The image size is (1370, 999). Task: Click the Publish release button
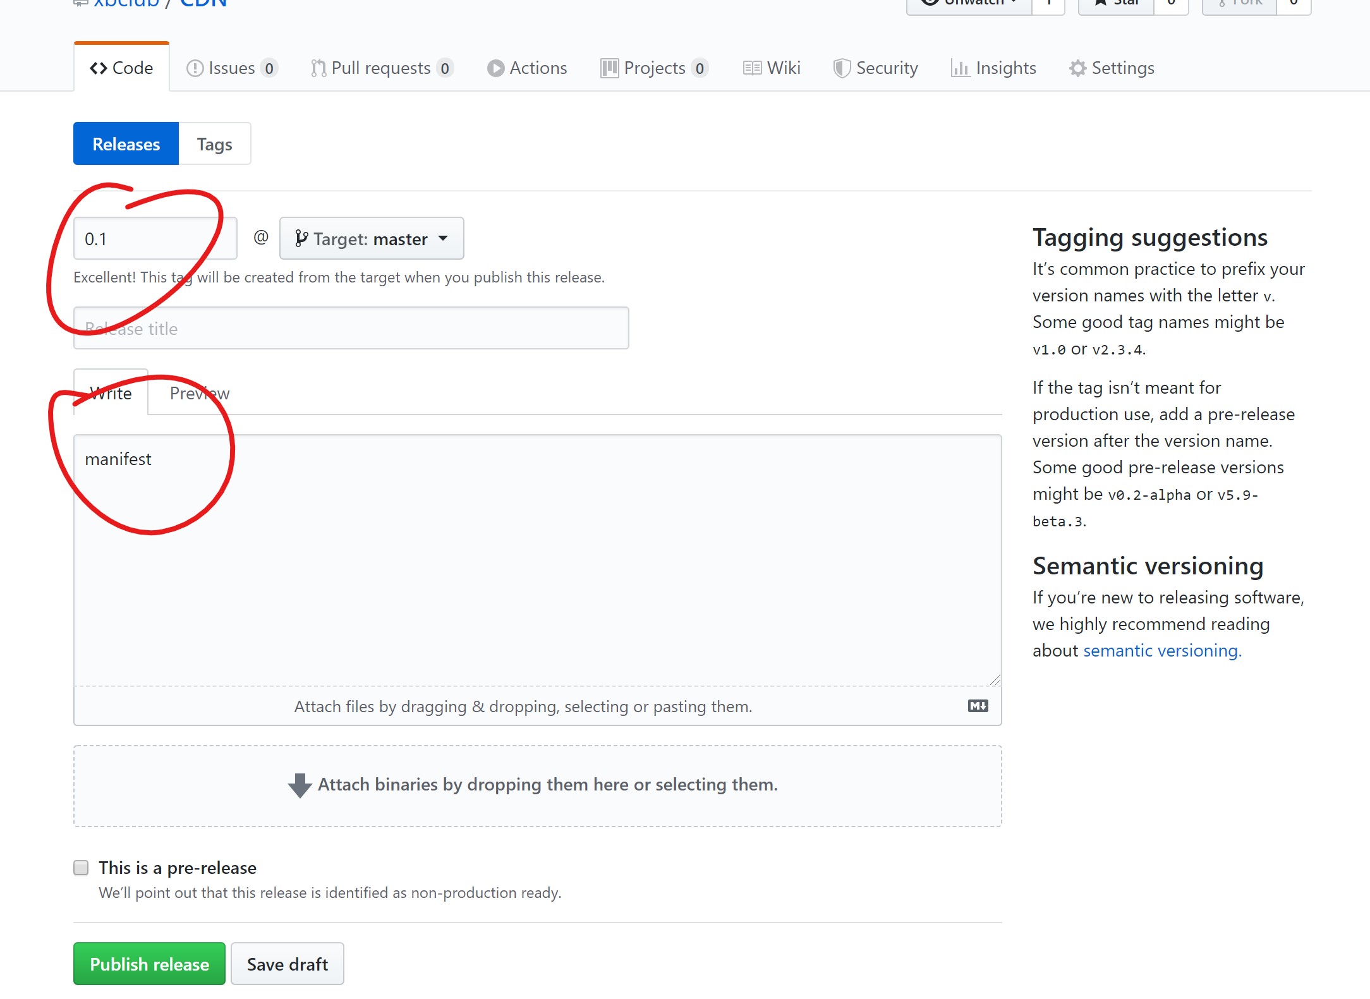149,964
